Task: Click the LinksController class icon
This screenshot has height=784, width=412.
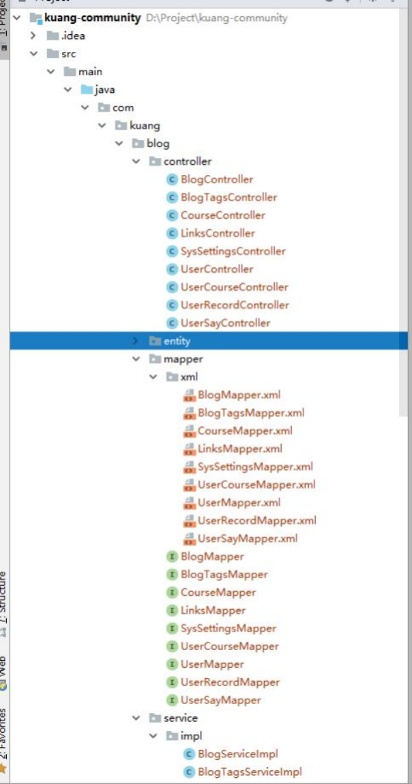Action: pos(172,234)
